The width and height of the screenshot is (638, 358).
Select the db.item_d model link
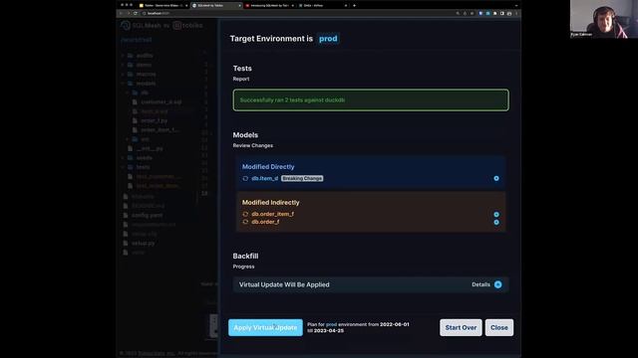264,178
